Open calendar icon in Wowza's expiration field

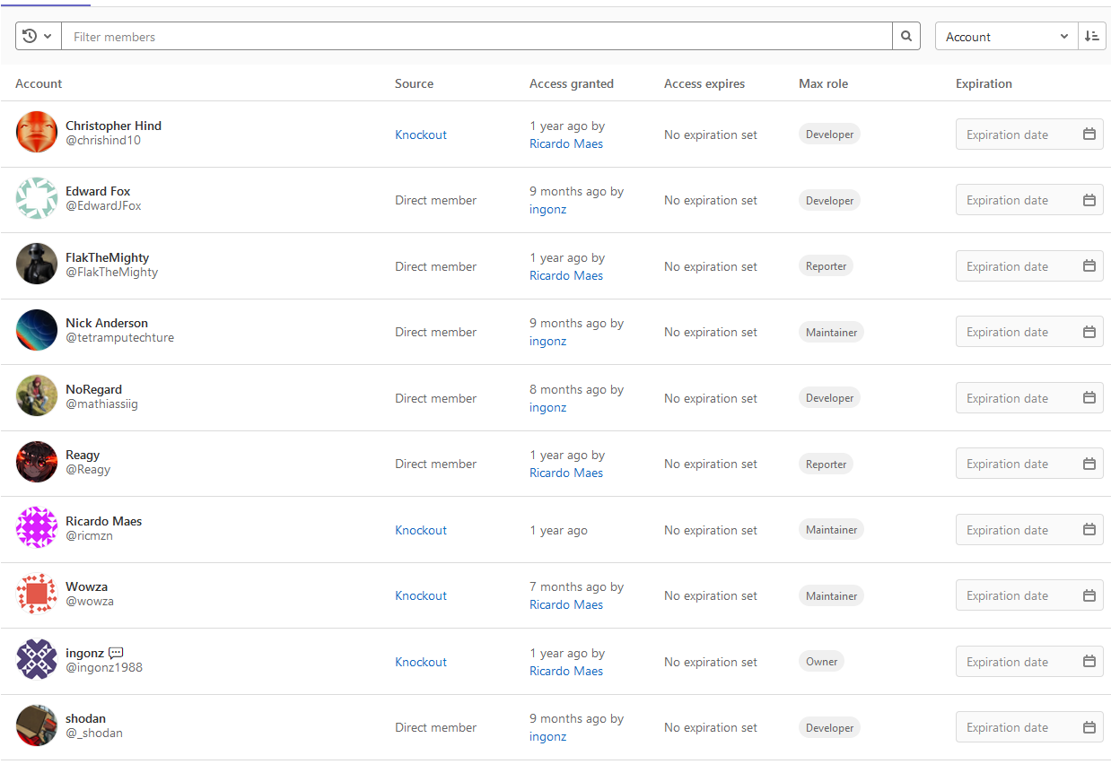(1089, 595)
